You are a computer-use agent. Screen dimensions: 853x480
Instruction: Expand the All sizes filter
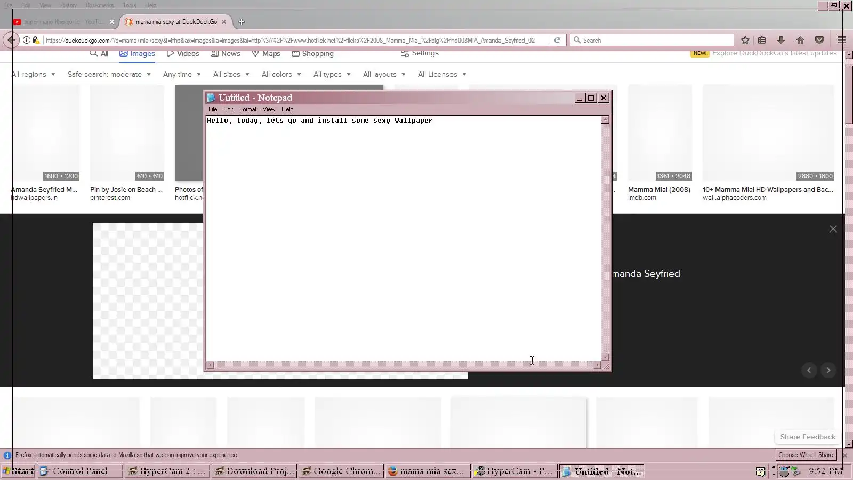(x=231, y=74)
